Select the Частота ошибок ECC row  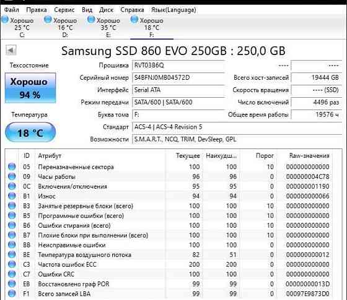[x=169, y=264]
